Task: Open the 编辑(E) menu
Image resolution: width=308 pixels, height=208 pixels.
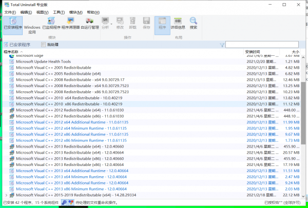Action: (x=26, y=12)
